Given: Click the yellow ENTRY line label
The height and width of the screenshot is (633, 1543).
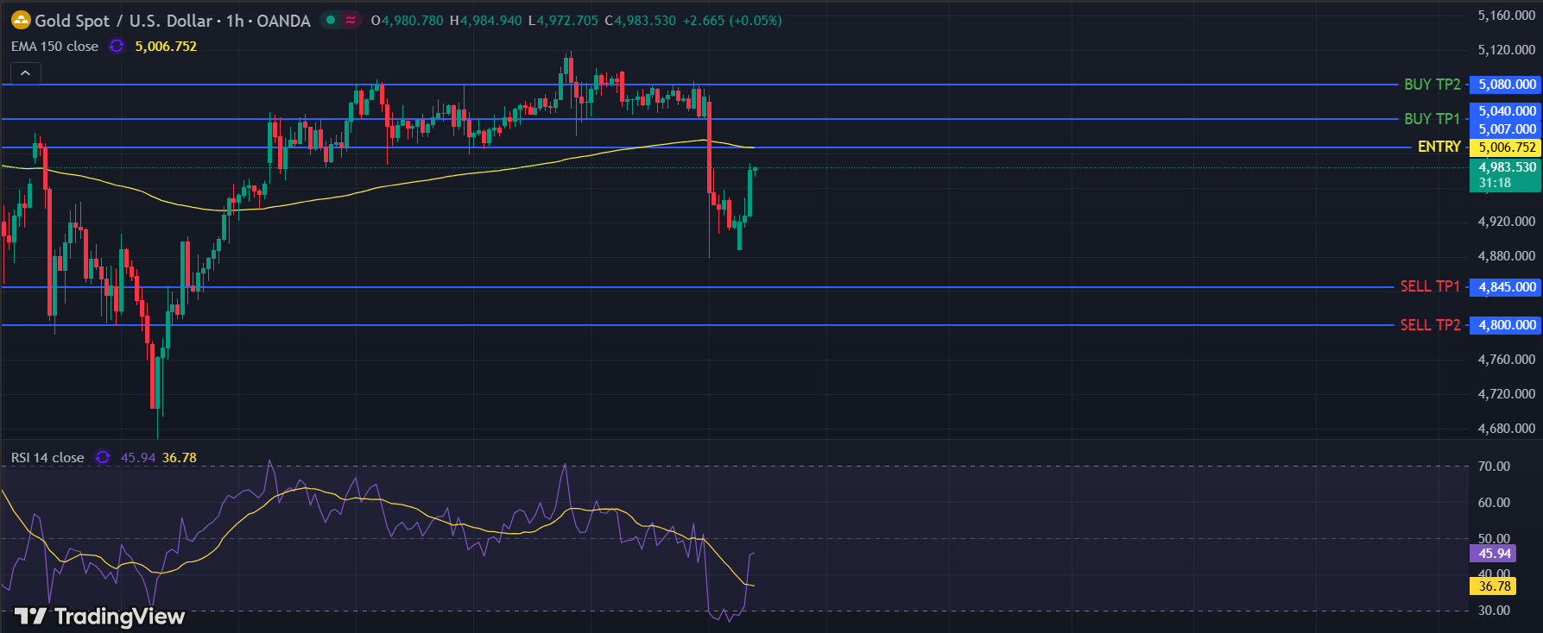Looking at the screenshot, I should pos(1439,147).
